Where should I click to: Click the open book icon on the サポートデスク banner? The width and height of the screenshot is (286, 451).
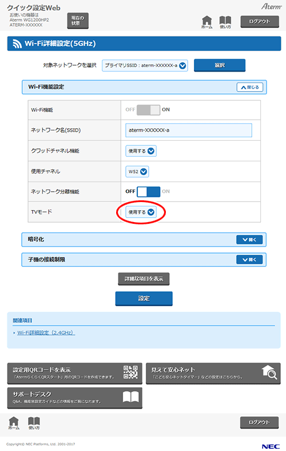(131, 397)
